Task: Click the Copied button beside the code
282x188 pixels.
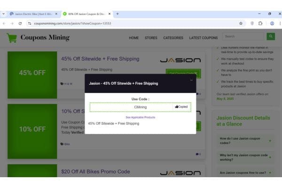Action: 181,107
